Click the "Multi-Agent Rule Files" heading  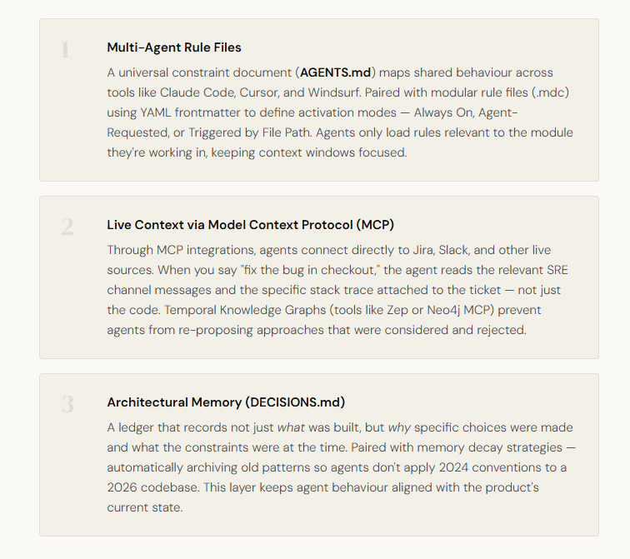click(x=174, y=47)
